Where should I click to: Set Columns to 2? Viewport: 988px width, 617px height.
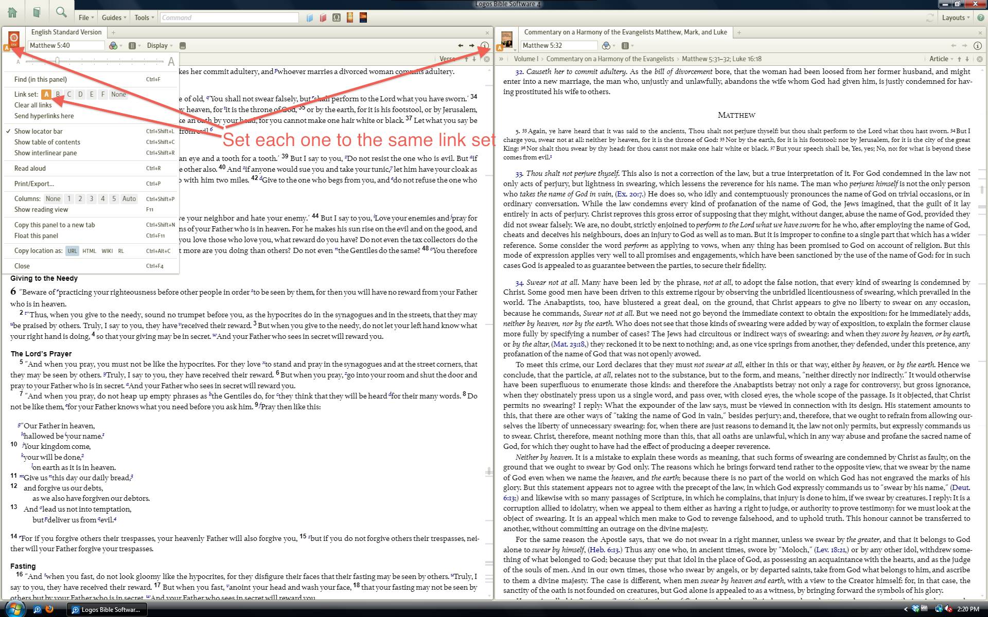pos(80,198)
